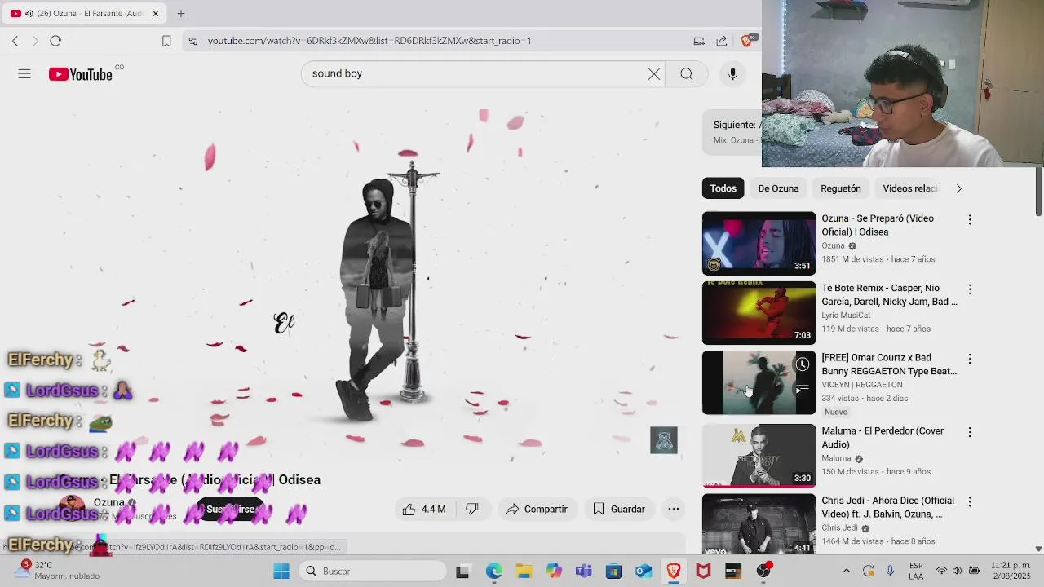Image resolution: width=1044 pixels, height=587 pixels.
Task: Open McAfee from the taskbar
Action: click(703, 572)
